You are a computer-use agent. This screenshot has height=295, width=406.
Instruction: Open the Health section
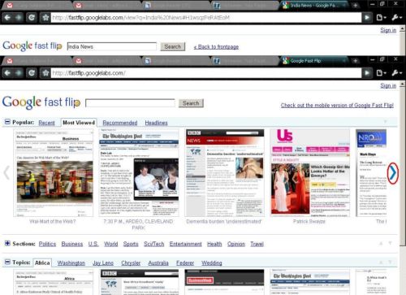(x=214, y=244)
